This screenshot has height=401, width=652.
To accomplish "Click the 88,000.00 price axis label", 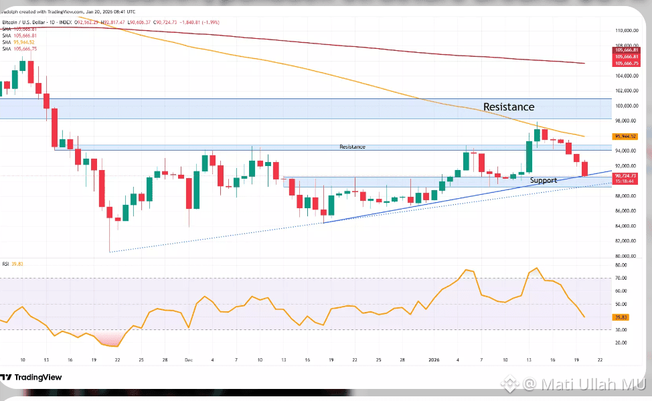I will click(625, 196).
